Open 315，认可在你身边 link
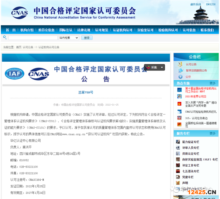This screenshot has height=199, width=220. point(196,118)
